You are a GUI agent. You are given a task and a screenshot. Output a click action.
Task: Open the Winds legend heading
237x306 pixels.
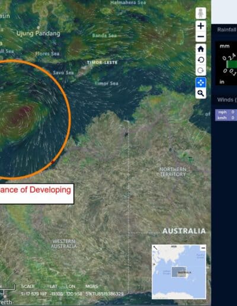(227, 100)
